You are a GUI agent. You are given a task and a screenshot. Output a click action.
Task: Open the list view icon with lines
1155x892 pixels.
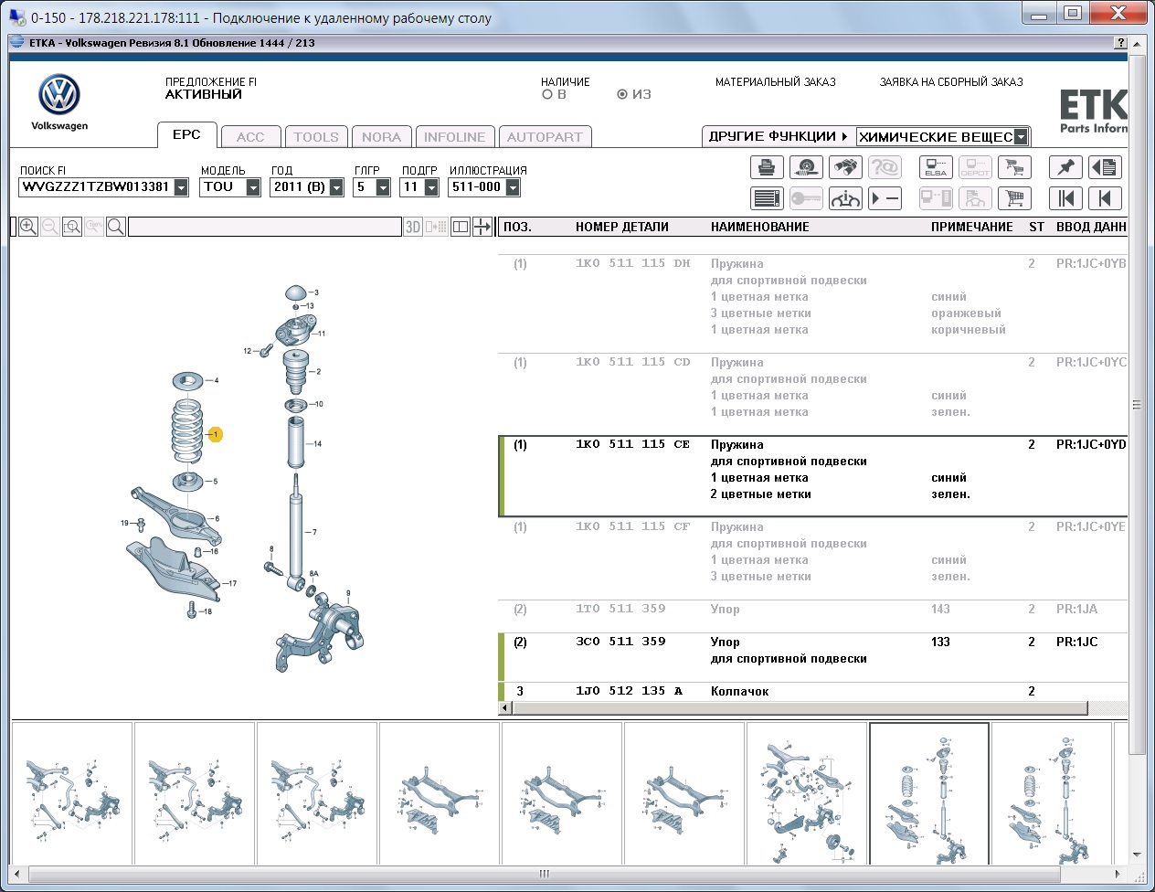point(767,198)
